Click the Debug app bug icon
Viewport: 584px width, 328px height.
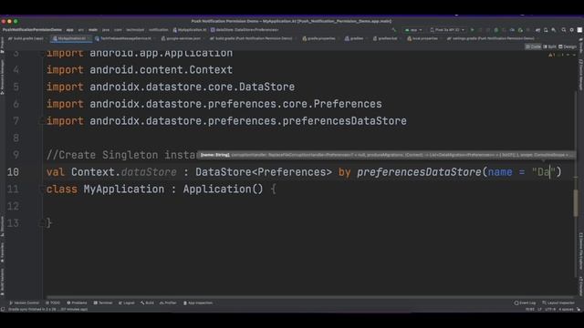(x=495, y=30)
